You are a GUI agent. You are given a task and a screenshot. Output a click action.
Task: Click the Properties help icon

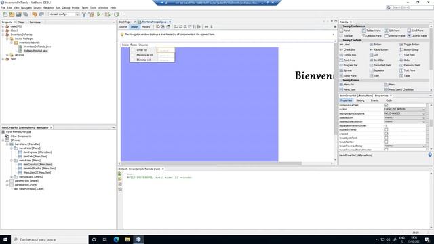pos(430,155)
